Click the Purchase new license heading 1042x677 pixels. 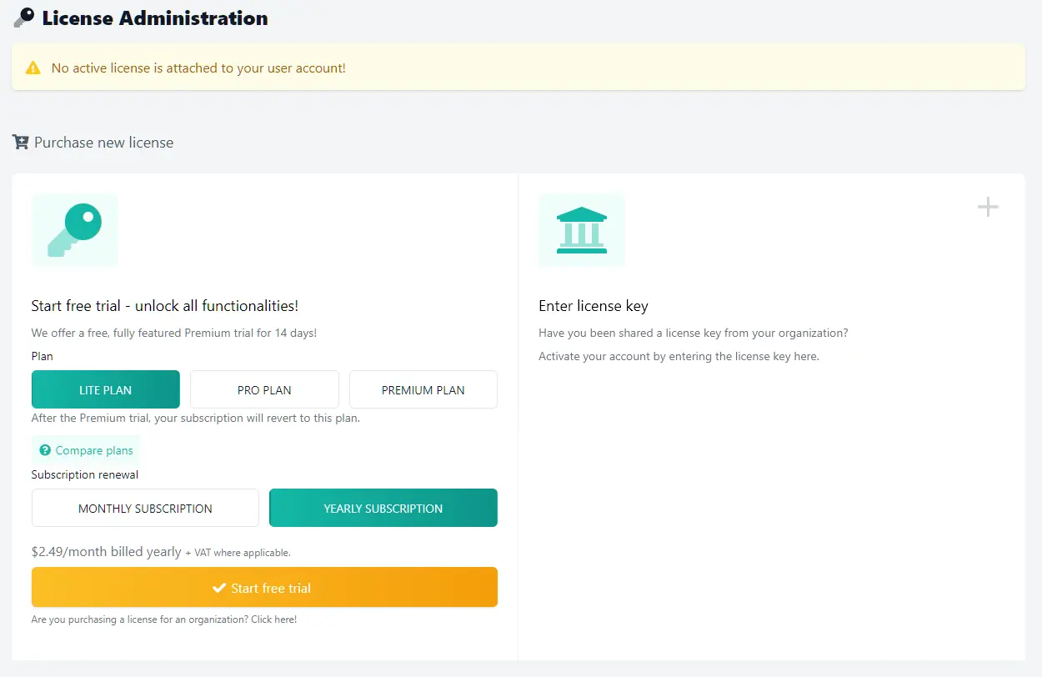[103, 143]
